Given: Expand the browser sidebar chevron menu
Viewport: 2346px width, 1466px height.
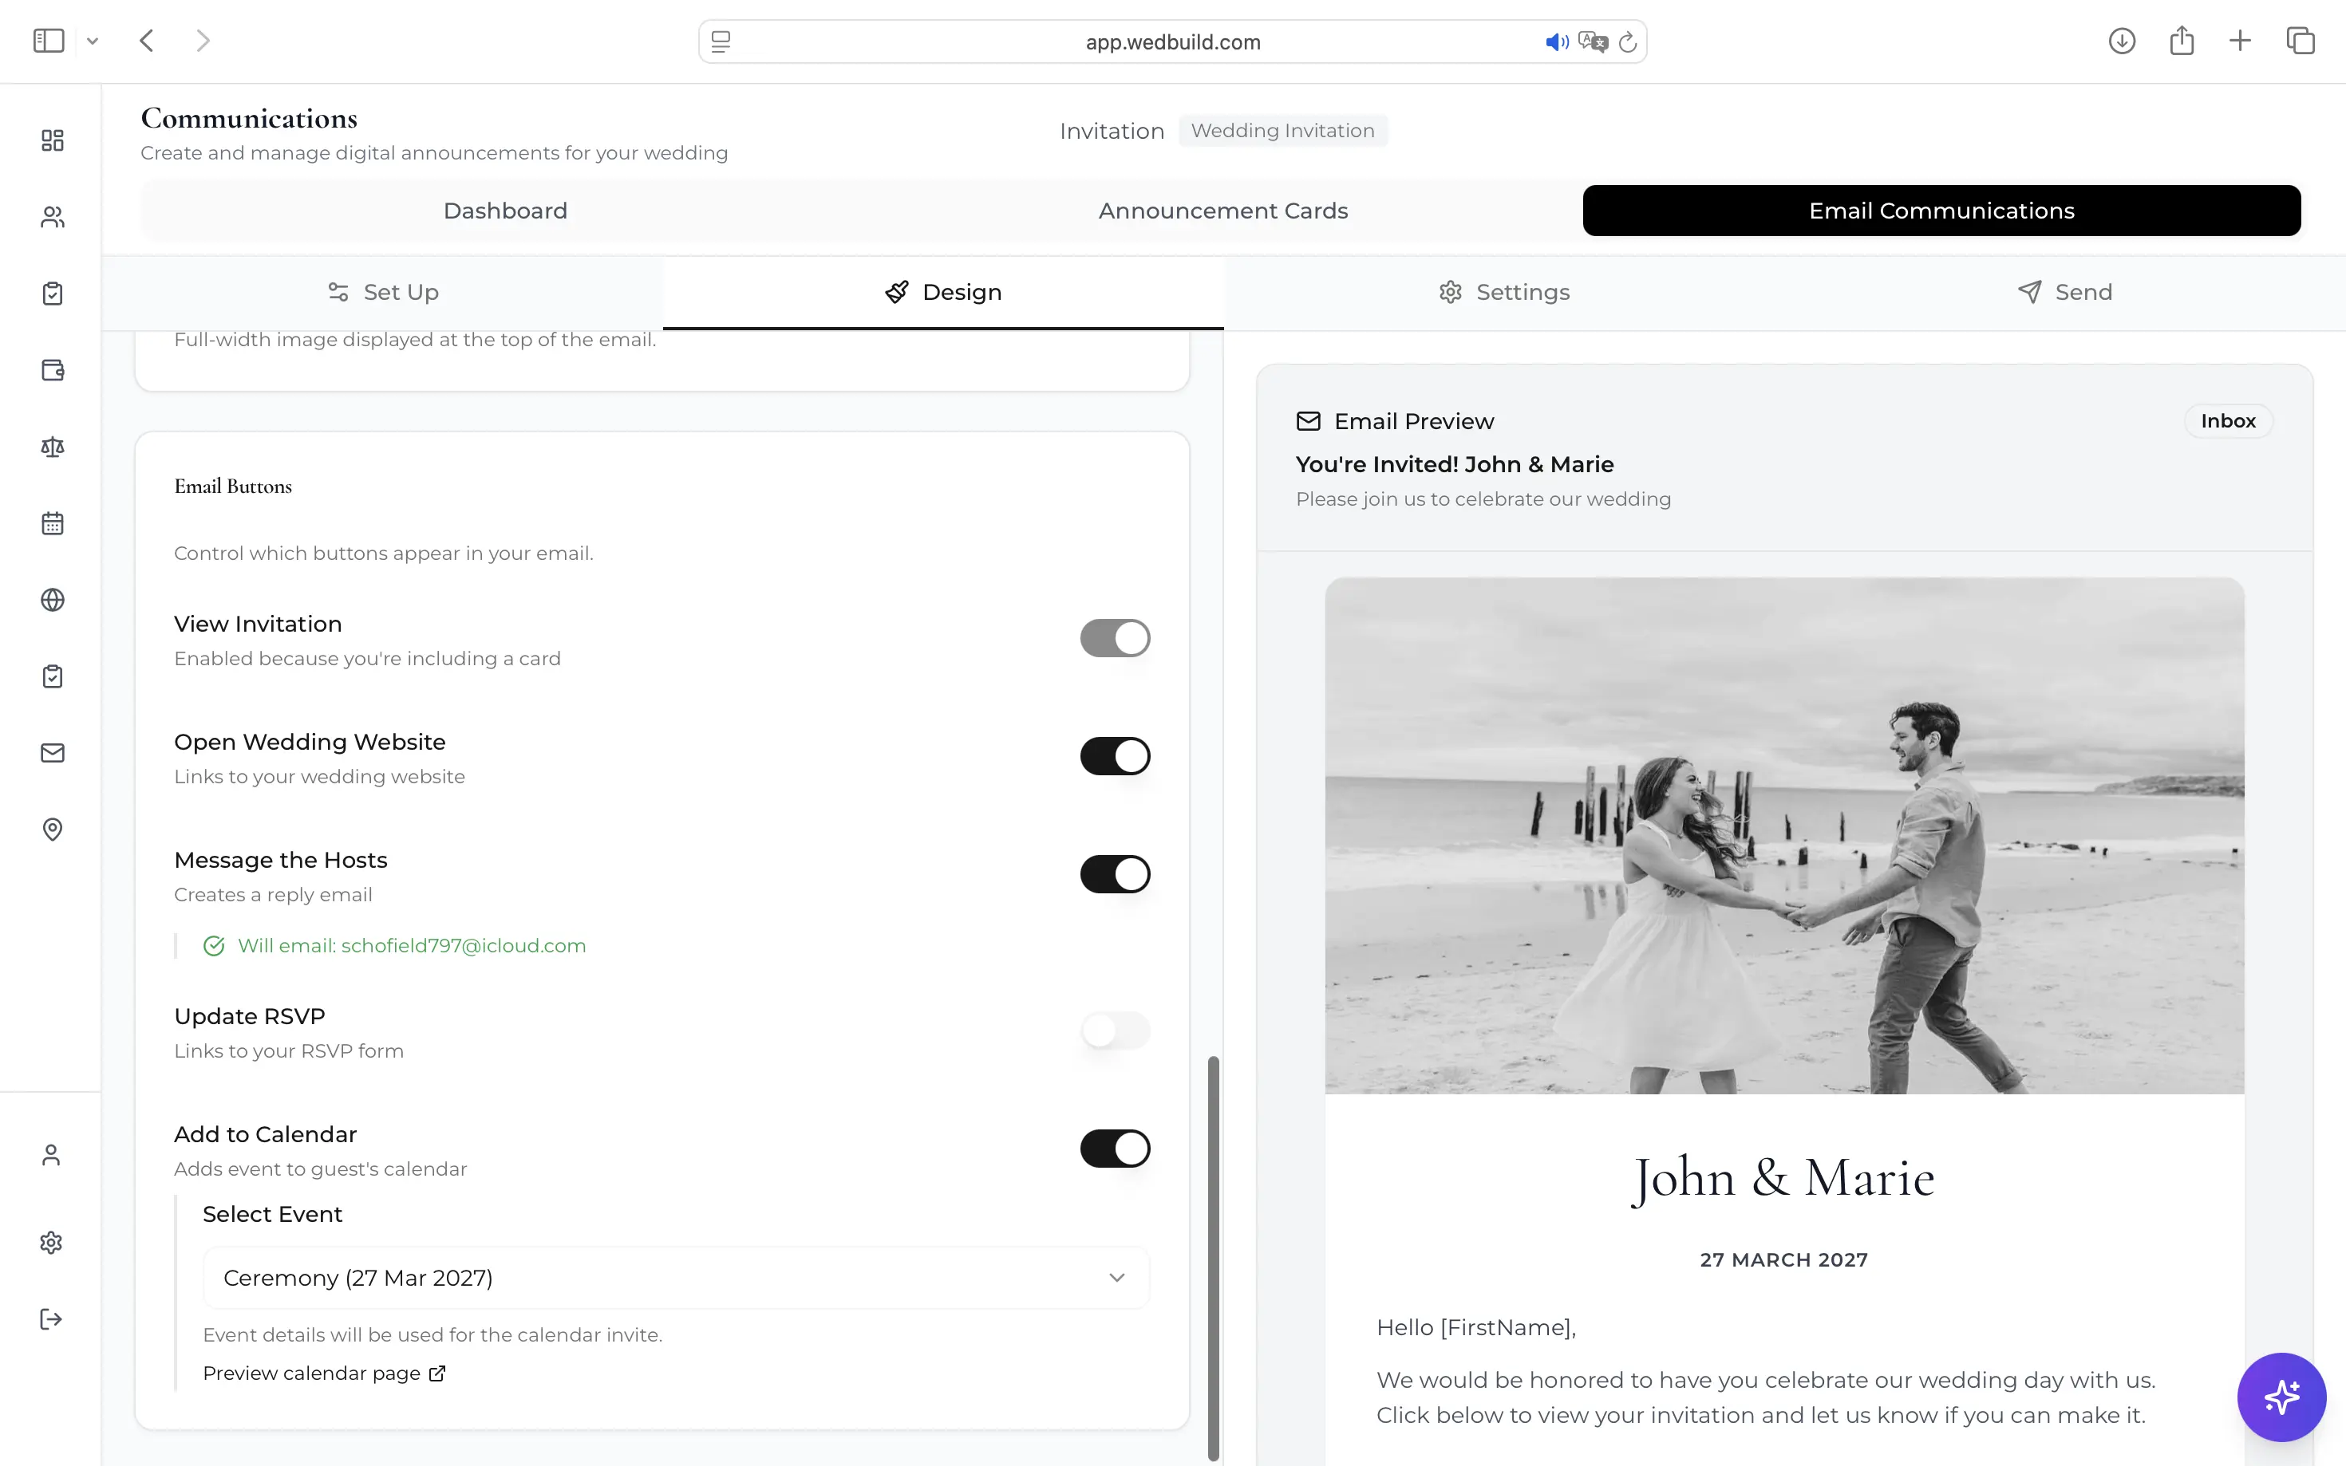Looking at the screenshot, I should pos(92,41).
